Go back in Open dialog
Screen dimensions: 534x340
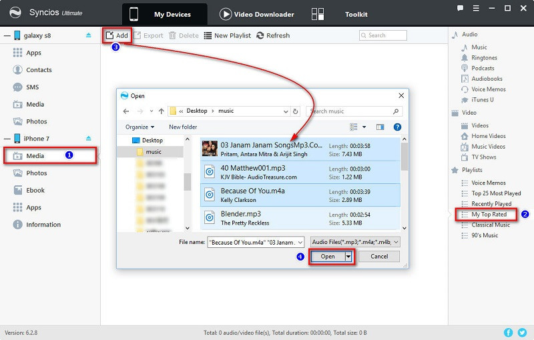click(126, 111)
